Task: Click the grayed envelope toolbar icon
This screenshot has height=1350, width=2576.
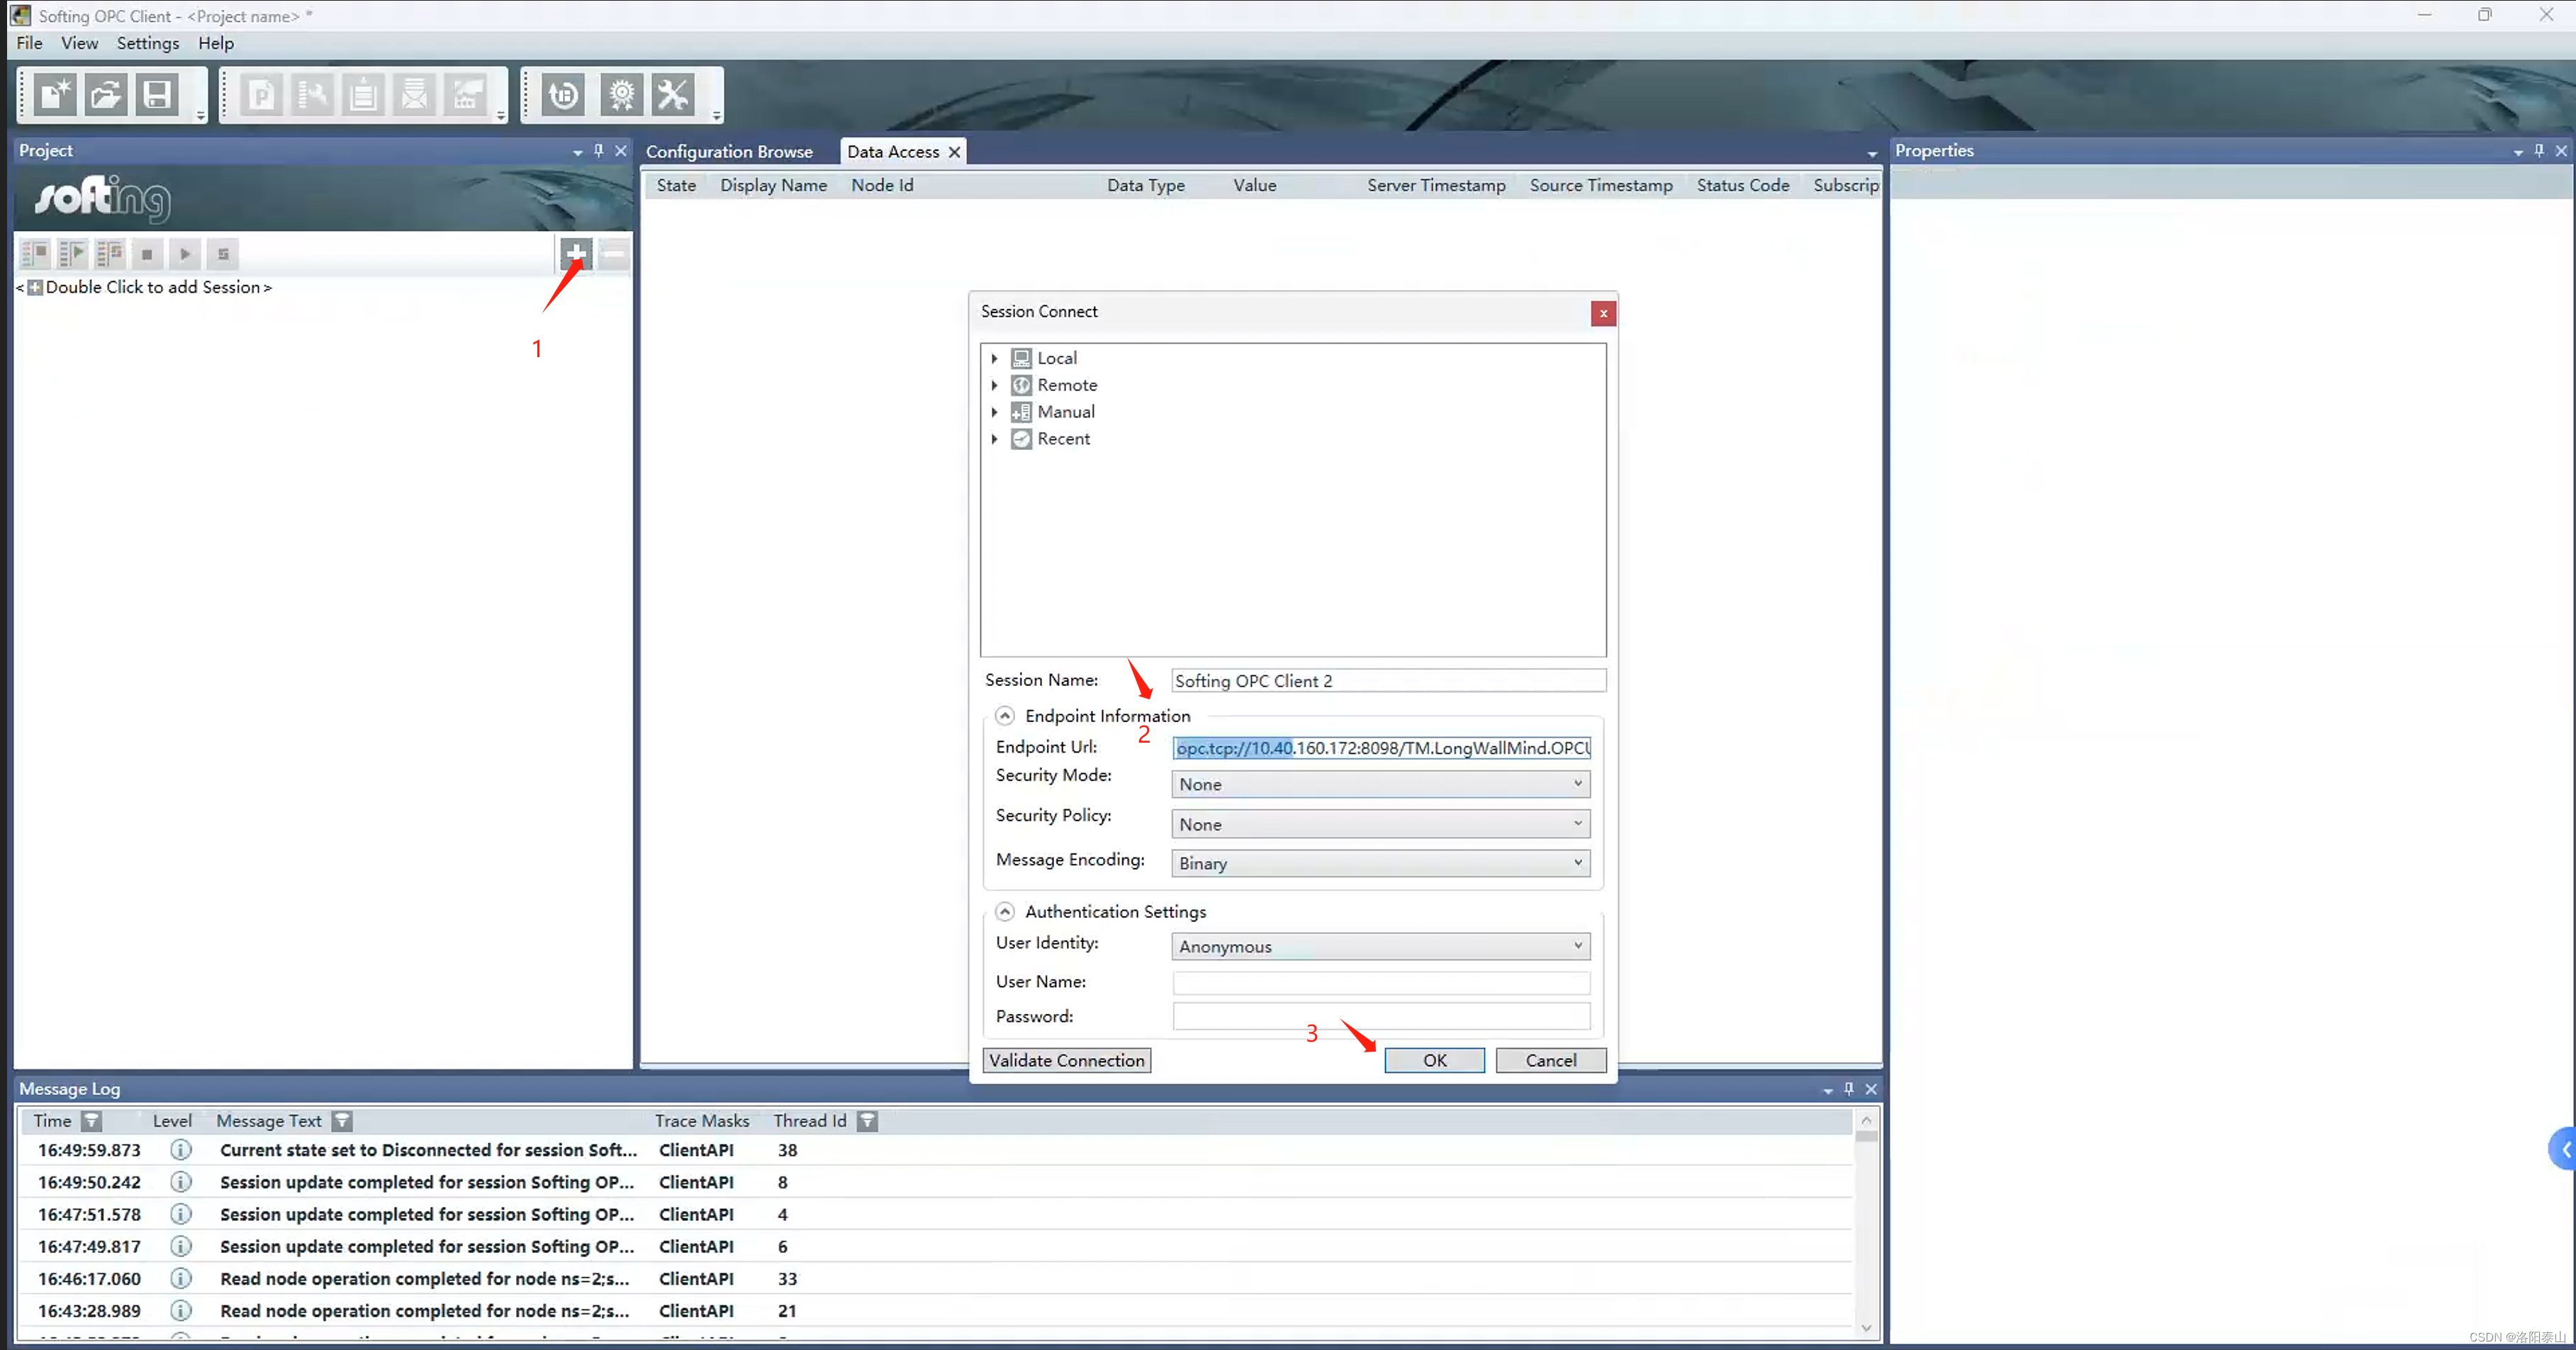Action: pos(414,95)
